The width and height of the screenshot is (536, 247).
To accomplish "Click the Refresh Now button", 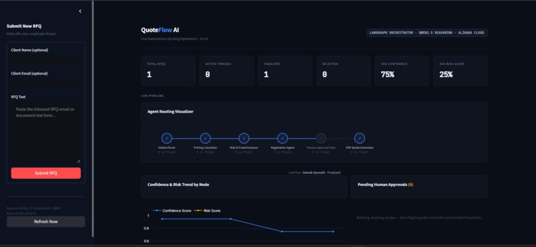I will pyautogui.click(x=46, y=221).
